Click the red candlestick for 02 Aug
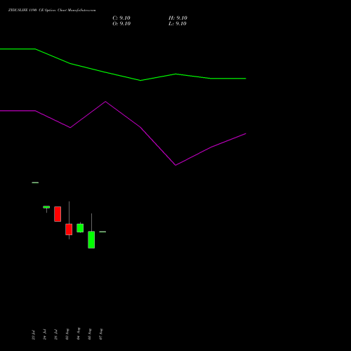Viewport: 351px width, 351px height. [x=69, y=230]
